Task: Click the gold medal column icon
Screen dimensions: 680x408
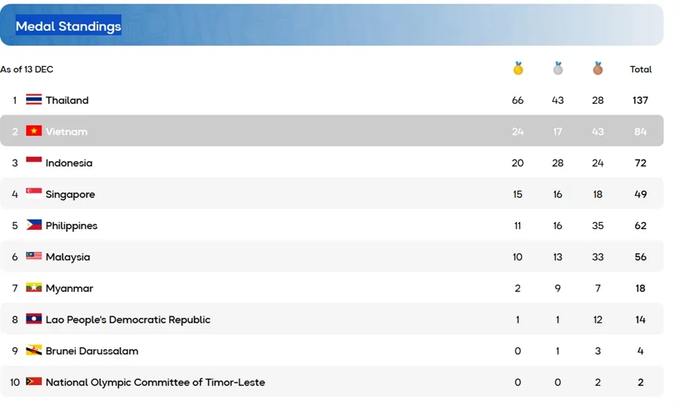Action: pyautogui.click(x=518, y=69)
